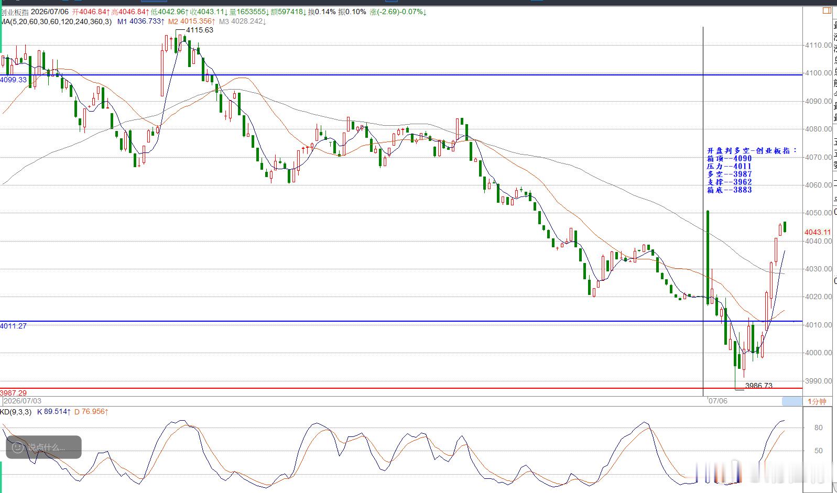
Task: Open the 1分钟 period selector
Action: (817, 401)
